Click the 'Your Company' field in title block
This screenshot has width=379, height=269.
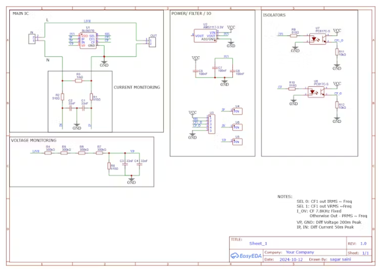tap(300, 252)
